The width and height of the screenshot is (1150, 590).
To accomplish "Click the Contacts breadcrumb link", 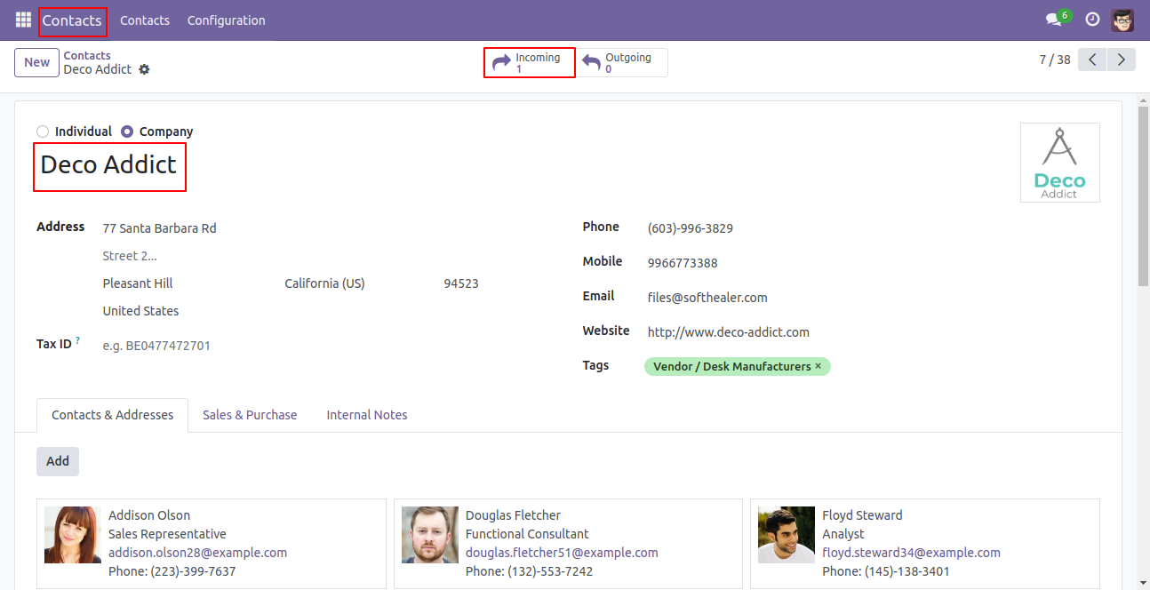I will coord(87,55).
